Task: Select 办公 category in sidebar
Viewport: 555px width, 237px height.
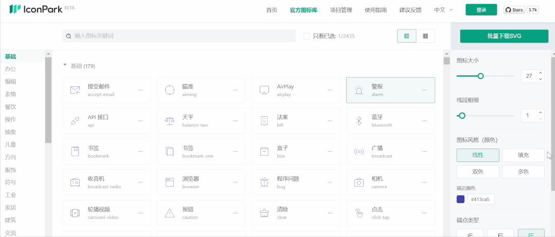Action: point(10,69)
